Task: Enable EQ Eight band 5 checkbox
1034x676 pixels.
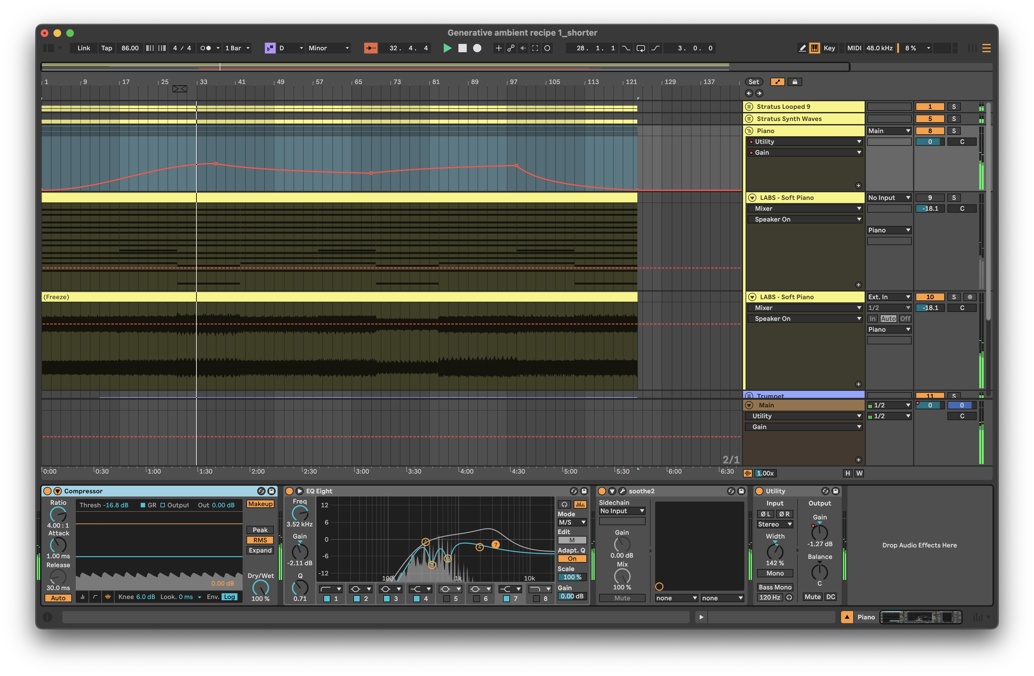Action: (x=446, y=599)
